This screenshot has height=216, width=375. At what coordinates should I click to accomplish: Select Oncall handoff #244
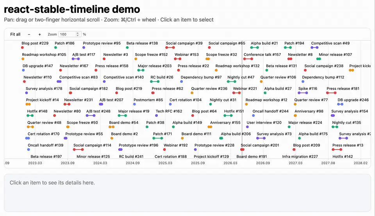coord(270,111)
